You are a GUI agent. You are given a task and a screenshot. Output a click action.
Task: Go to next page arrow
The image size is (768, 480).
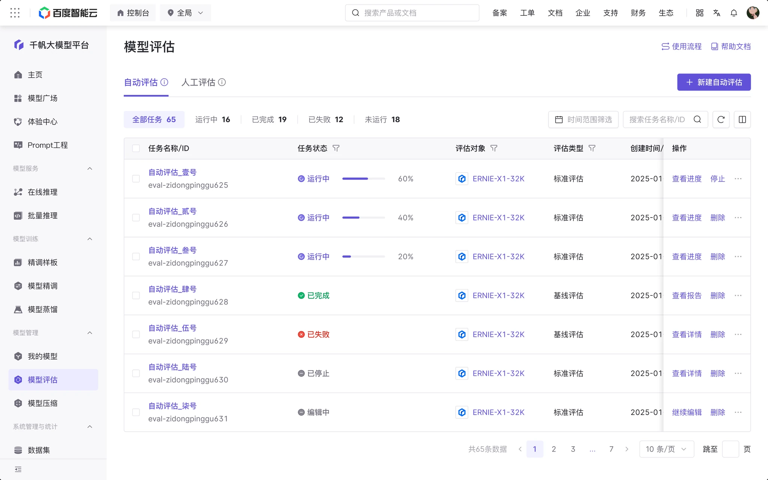[627, 449]
